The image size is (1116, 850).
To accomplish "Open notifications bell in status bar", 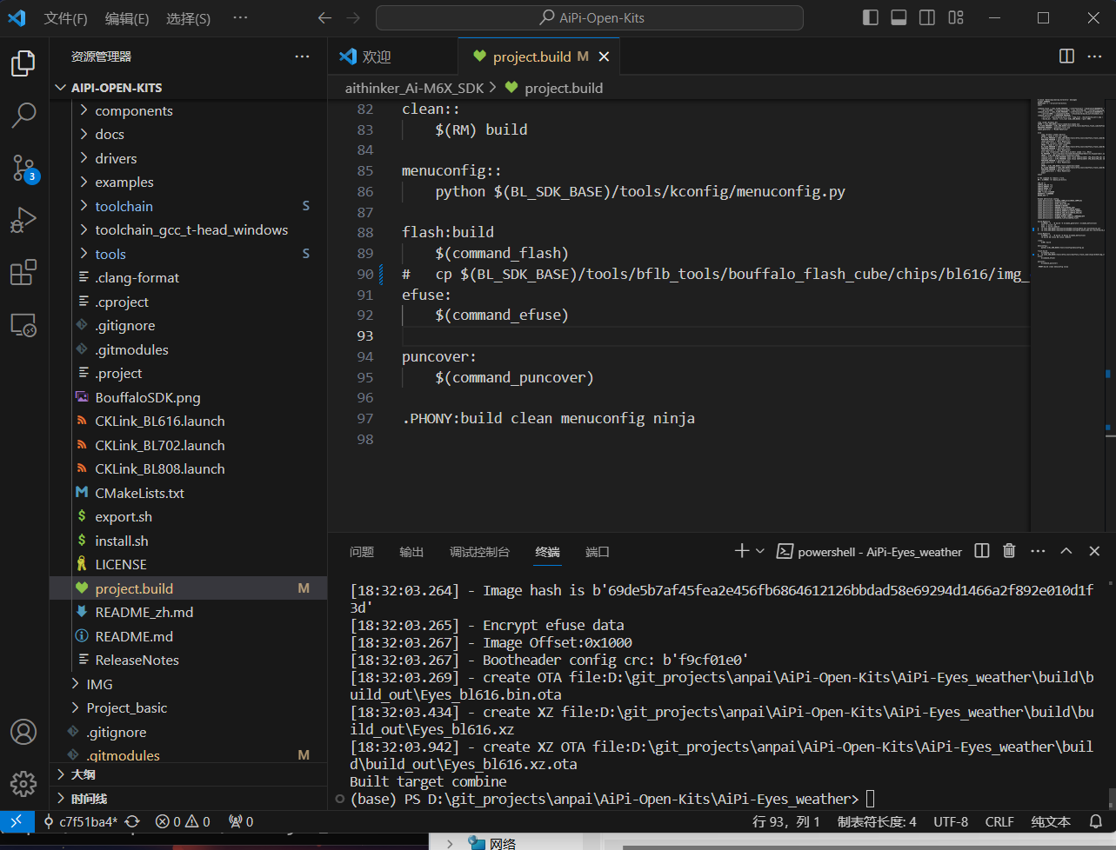I will (x=1095, y=821).
